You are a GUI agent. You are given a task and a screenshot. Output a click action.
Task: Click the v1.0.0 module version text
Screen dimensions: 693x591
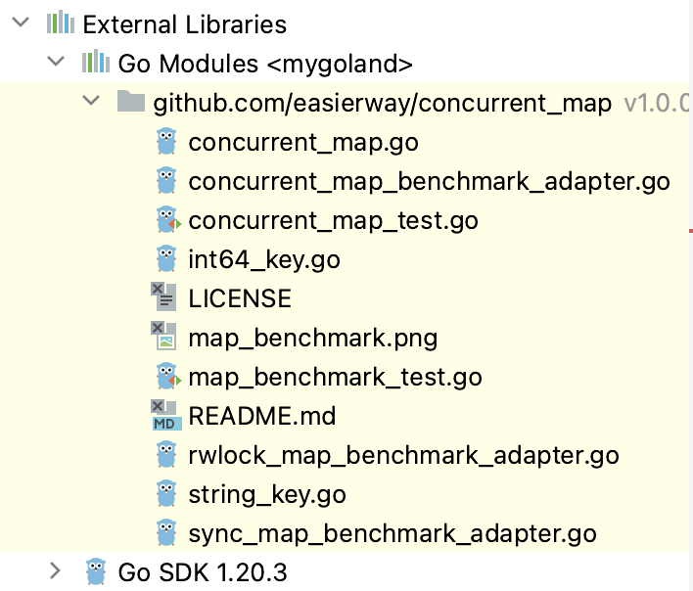(x=657, y=104)
